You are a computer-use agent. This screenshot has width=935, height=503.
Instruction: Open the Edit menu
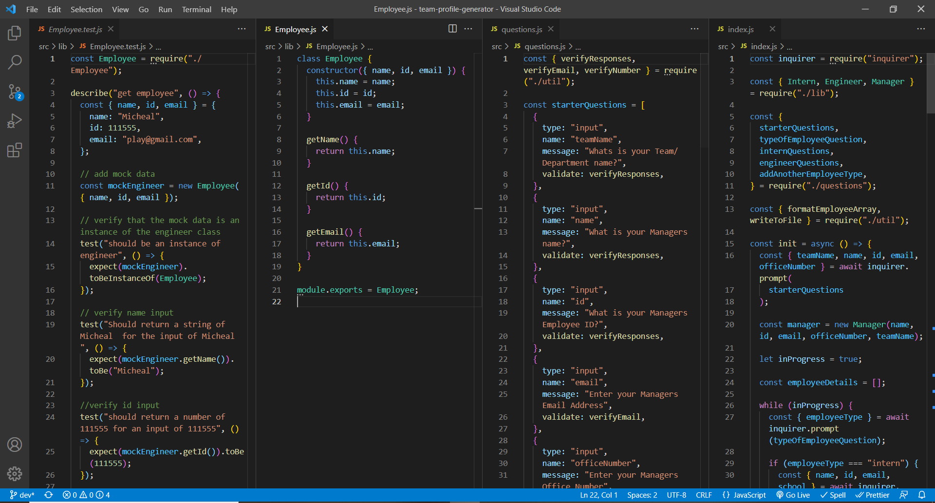54,9
